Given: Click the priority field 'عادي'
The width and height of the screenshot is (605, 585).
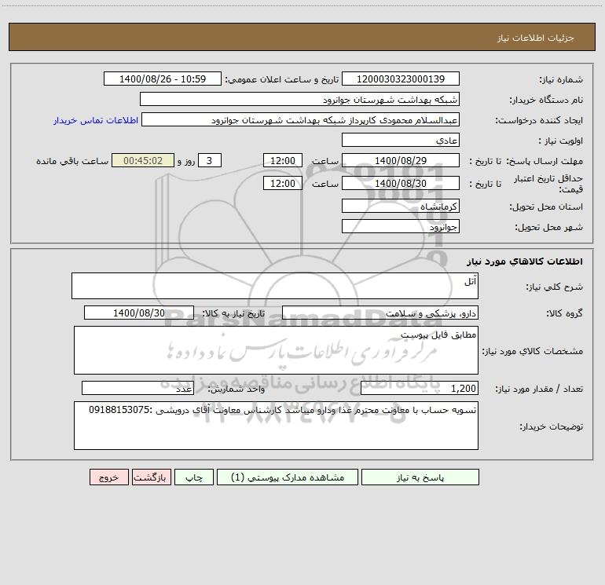Looking at the screenshot, I should pos(401,140).
